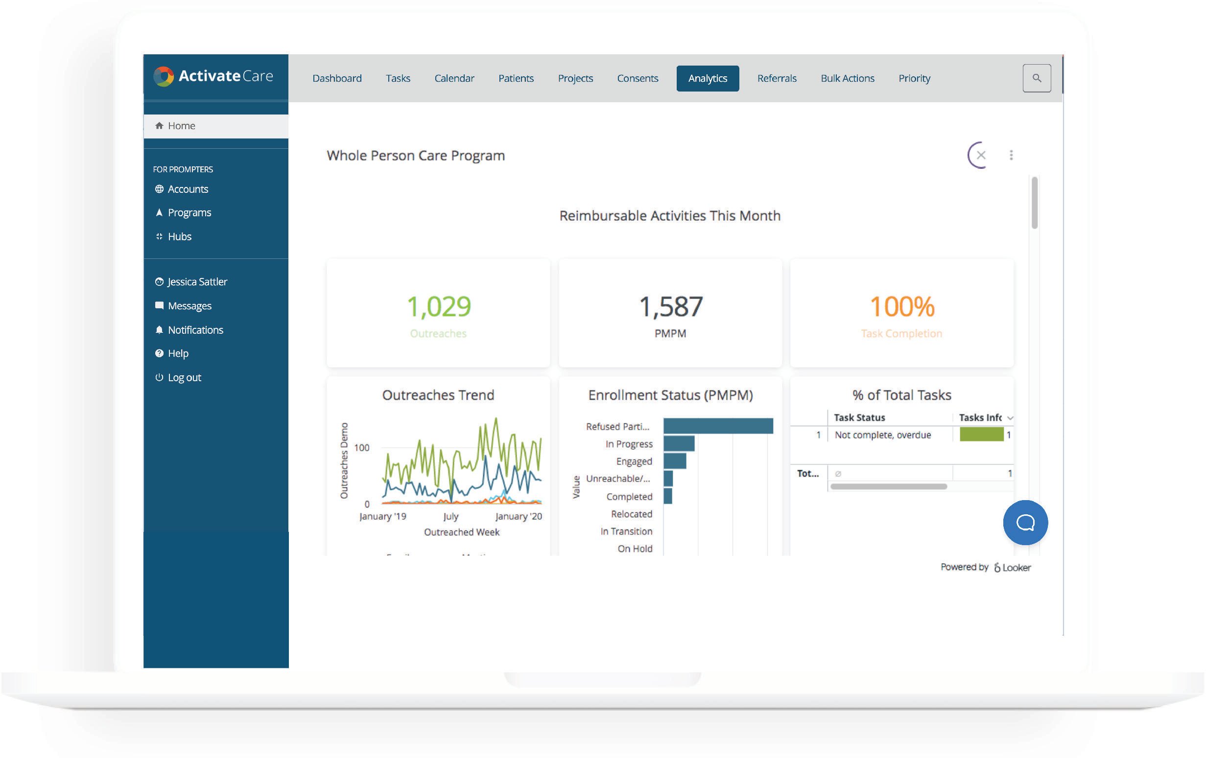
Task: Open the Dashboard tab
Action: click(x=337, y=78)
